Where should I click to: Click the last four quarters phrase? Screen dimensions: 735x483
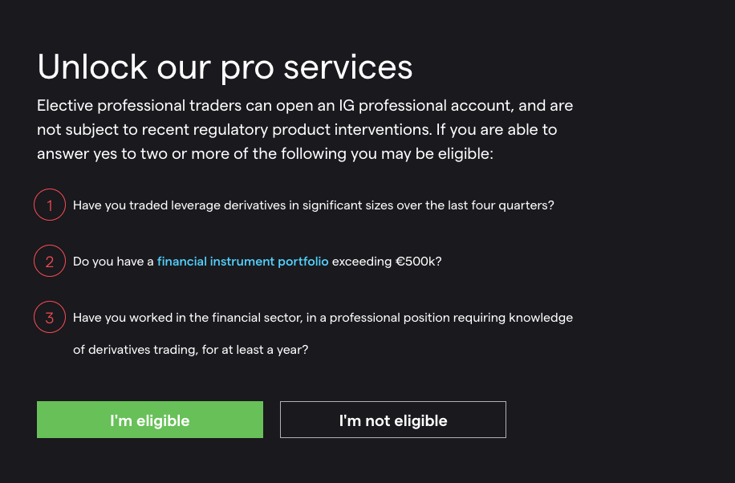tap(501, 205)
